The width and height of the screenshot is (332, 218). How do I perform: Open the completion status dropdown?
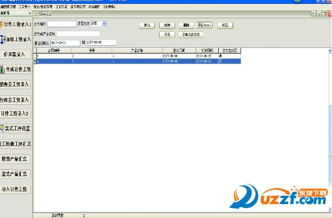[x=104, y=24]
